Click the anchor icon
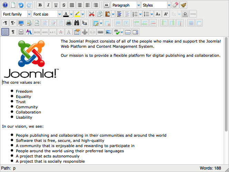229x172 pixels. pos(85,32)
